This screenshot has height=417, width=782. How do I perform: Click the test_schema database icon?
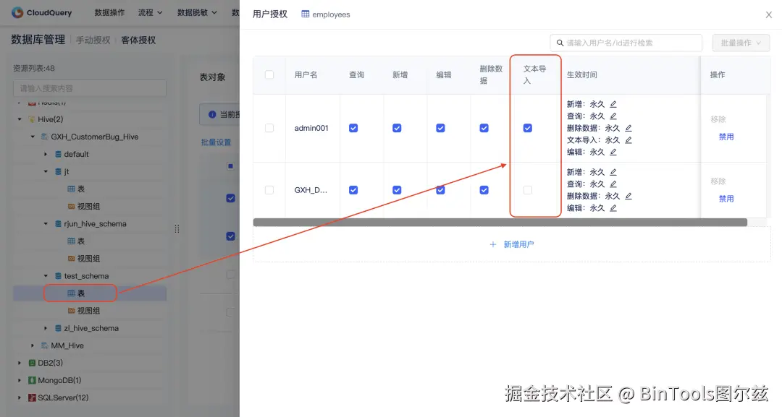pos(59,276)
